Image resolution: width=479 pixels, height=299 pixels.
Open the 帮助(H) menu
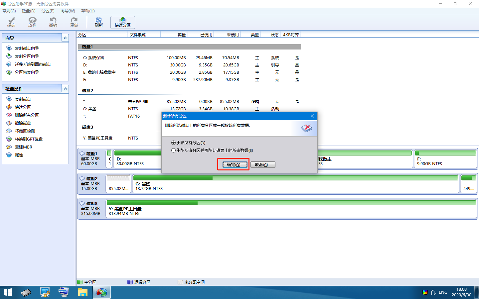pos(88,11)
